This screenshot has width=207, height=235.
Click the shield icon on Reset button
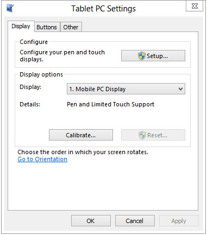142,135
